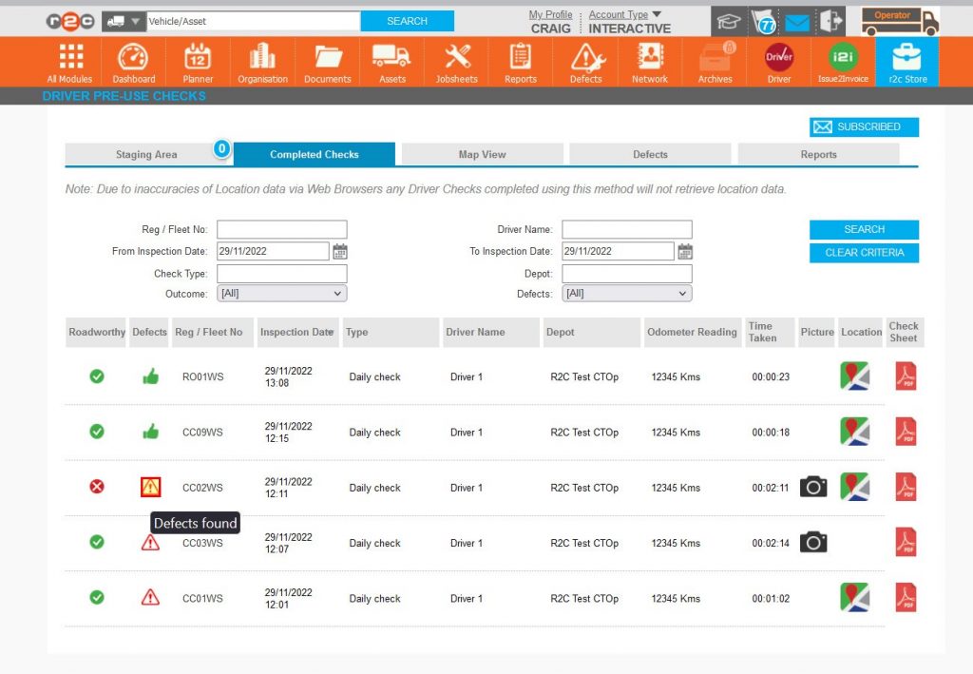The image size is (973, 674).
Task: Click the Driver Name input field
Action: coord(626,229)
